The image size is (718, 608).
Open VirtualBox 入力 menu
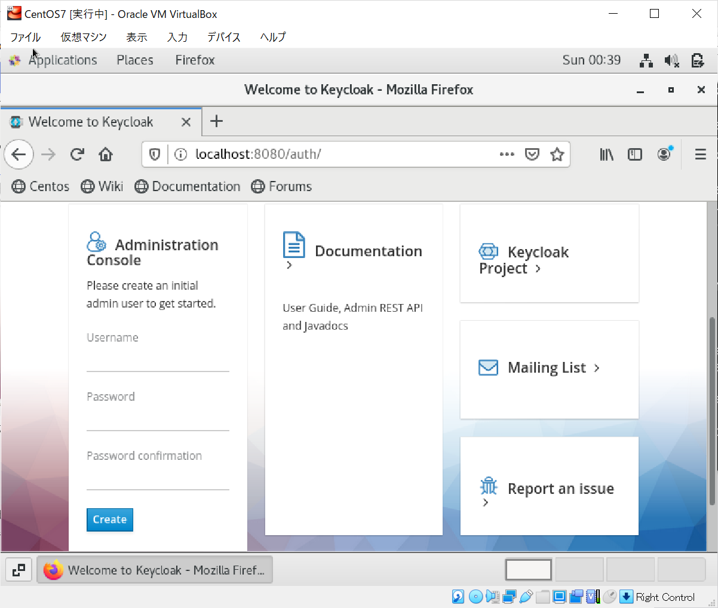(177, 37)
